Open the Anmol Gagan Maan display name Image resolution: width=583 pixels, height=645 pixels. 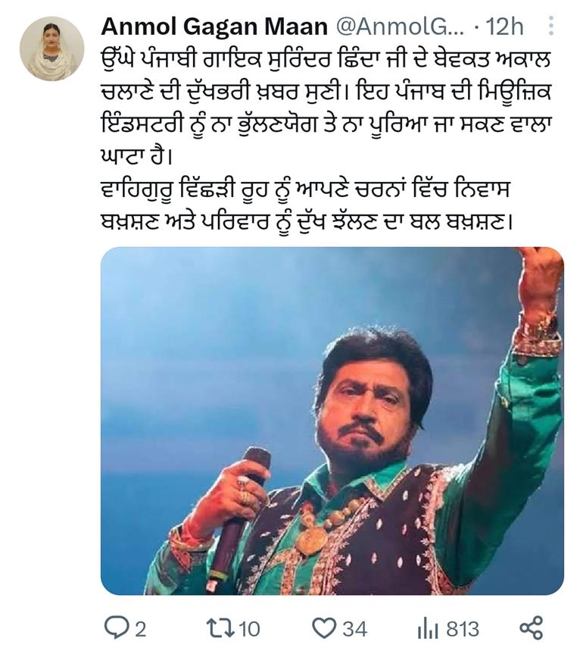[x=214, y=27]
